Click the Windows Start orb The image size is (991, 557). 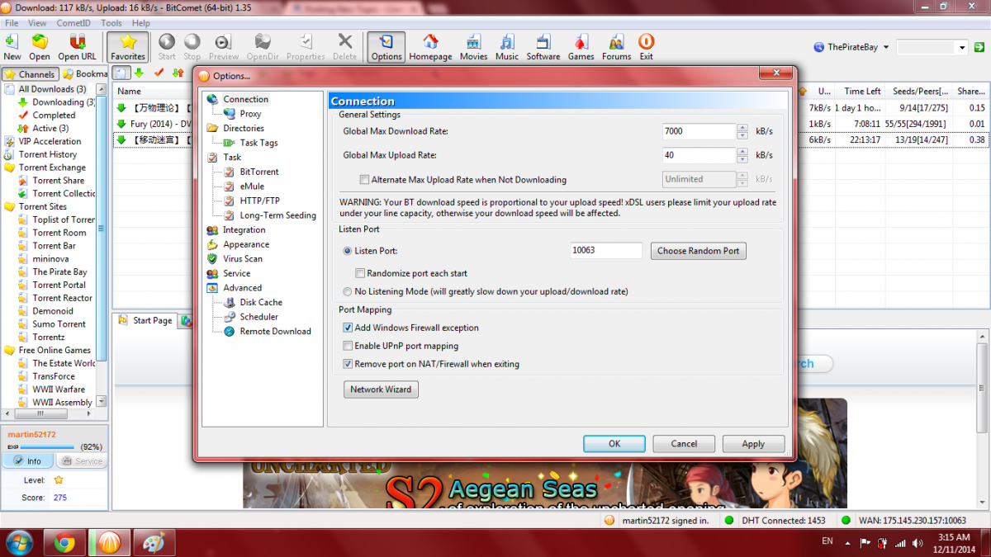pyautogui.click(x=18, y=543)
